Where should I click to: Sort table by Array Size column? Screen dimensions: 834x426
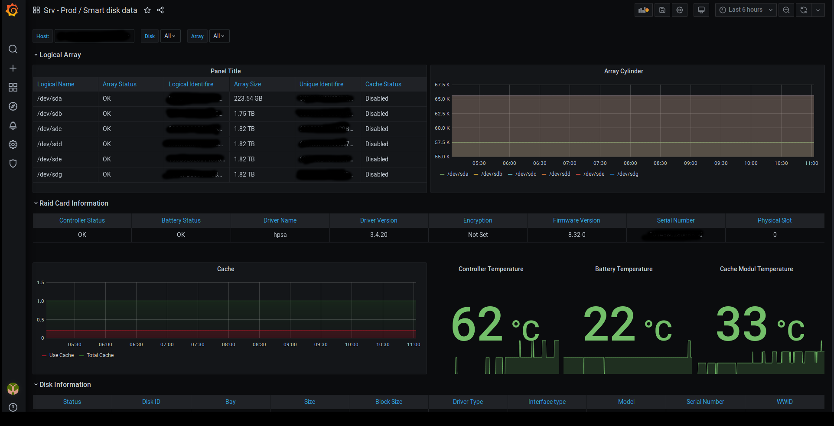248,84
